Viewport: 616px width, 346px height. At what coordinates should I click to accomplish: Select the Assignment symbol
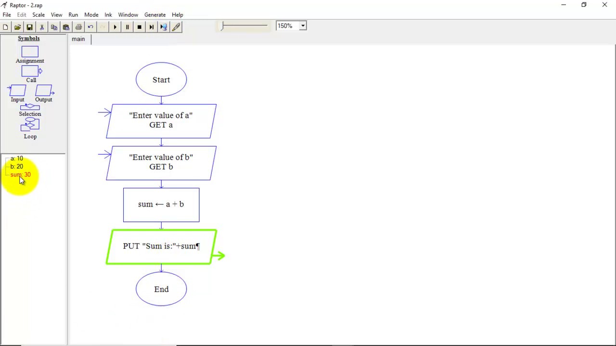(x=30, y=51)
